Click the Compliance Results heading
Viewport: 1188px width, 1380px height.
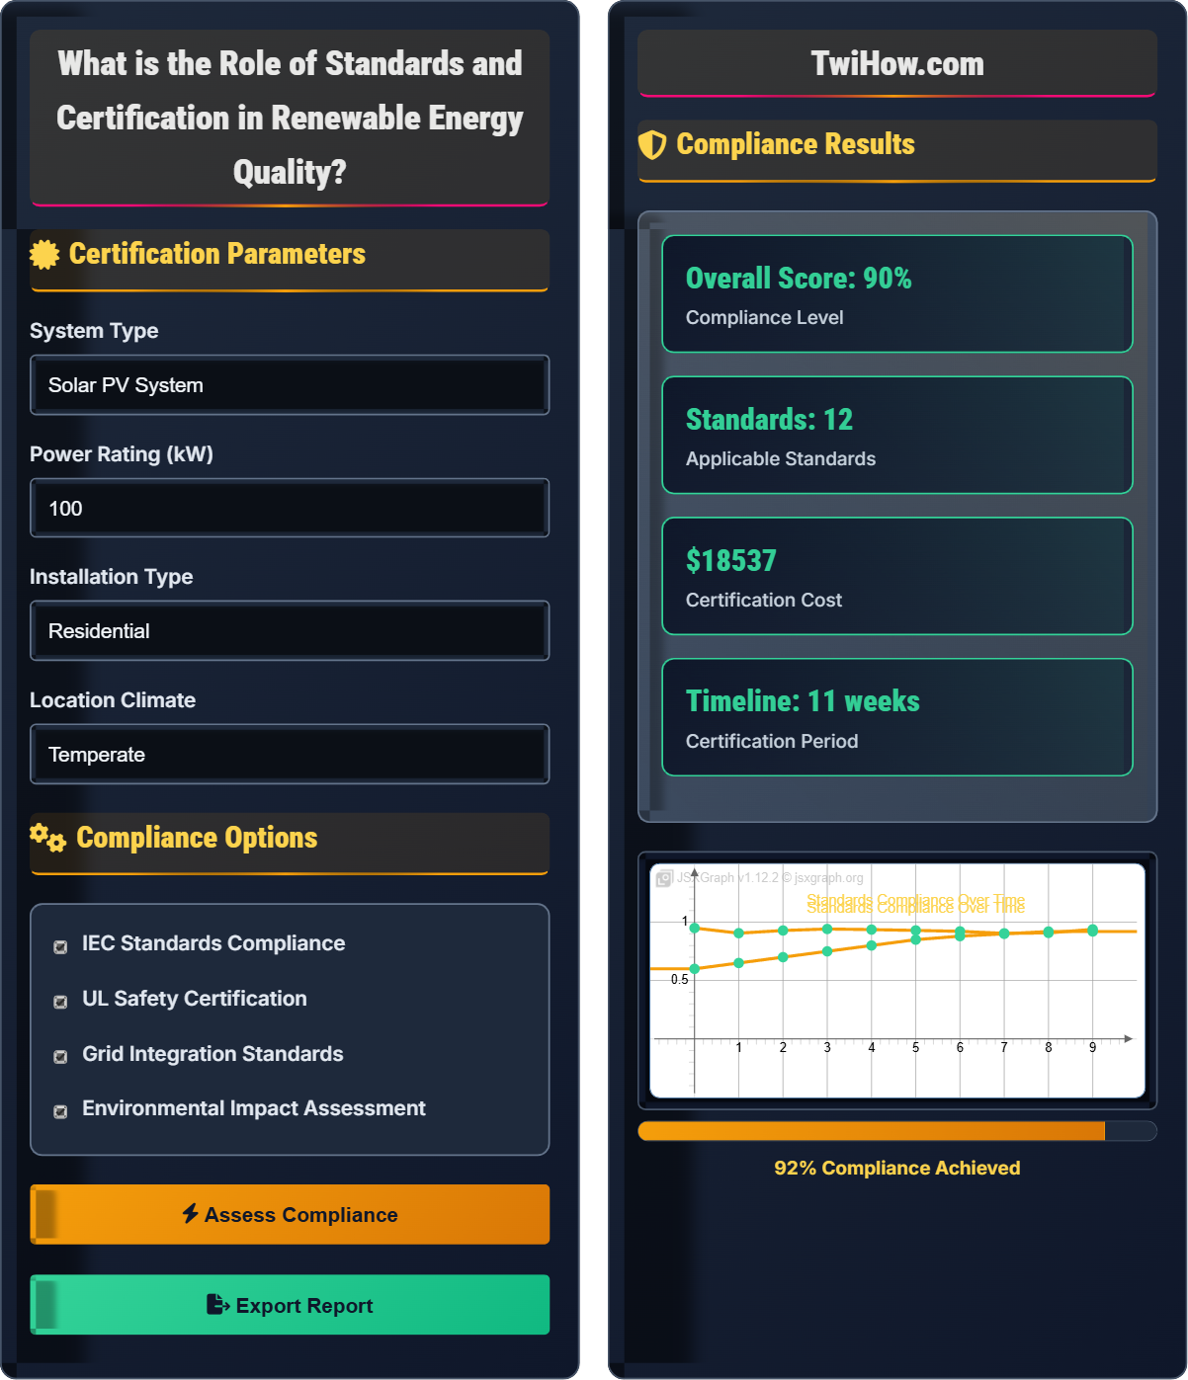(x=796, y=144)
